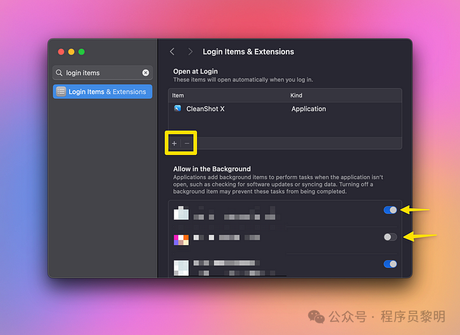Close the window with the red button
This screenshot has width=460, height=335.
point(61,52)
